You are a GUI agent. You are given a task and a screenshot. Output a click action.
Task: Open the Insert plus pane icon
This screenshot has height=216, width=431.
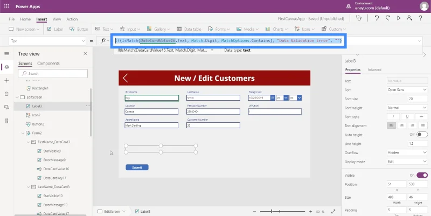(6, 80)
